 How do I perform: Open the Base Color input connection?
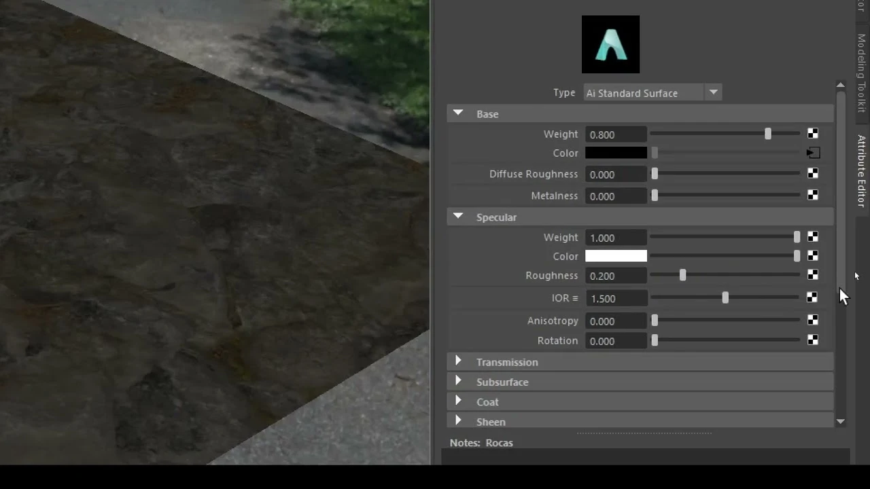pyautogui.click(x=813, y=153)
